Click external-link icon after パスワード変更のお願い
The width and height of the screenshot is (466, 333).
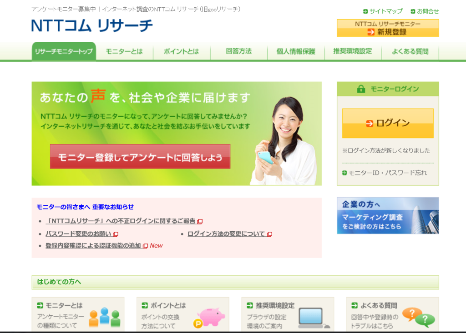[116, 234]
